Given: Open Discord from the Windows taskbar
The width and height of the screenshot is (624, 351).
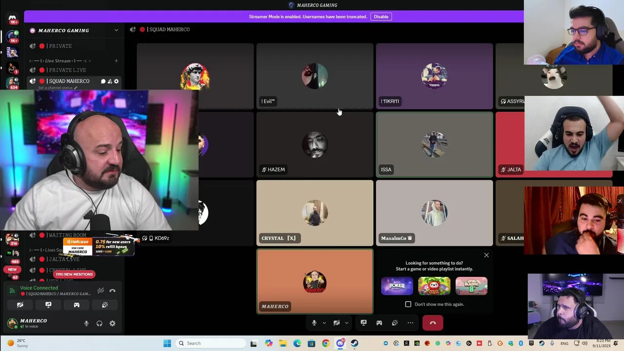Looking at the screenshot, I should [x=340, y=343].
